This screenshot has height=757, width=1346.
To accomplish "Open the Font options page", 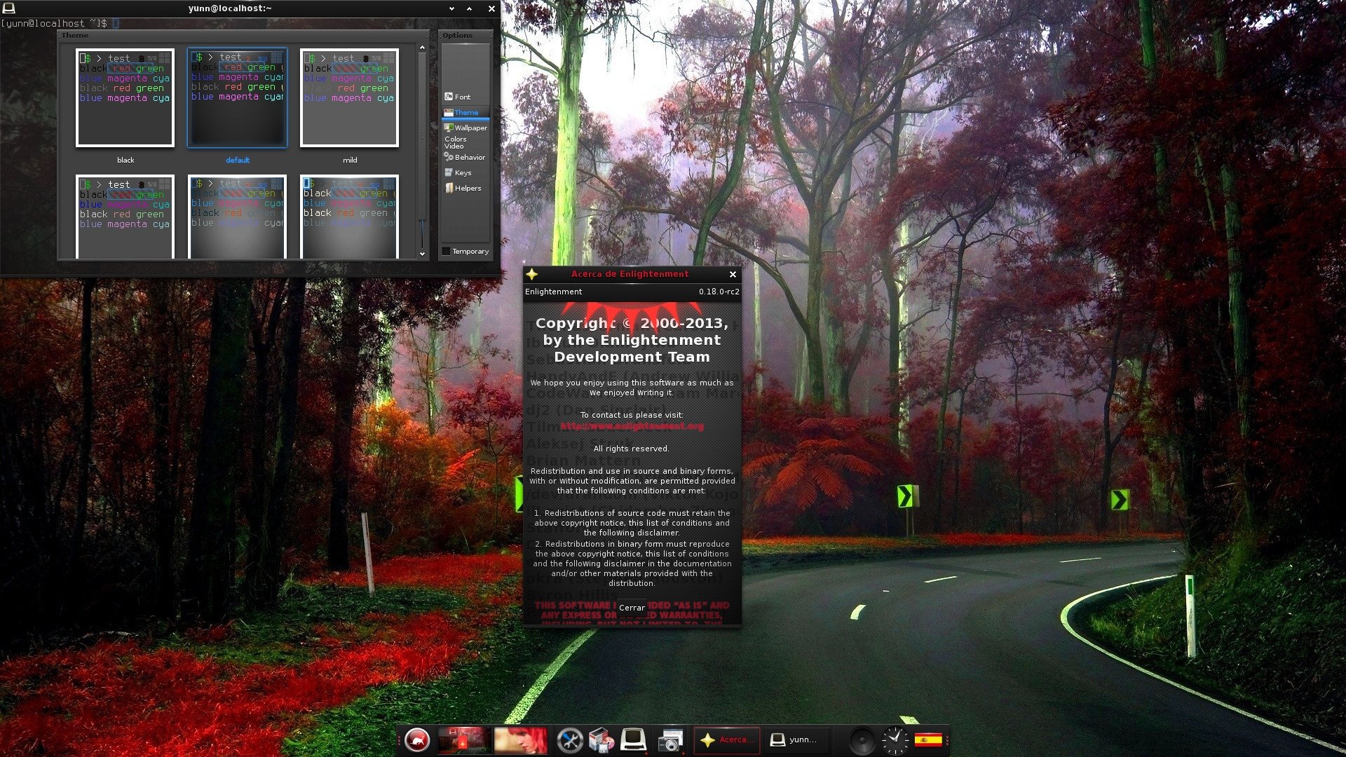I will pyautogui.click(x=465, y=97).
